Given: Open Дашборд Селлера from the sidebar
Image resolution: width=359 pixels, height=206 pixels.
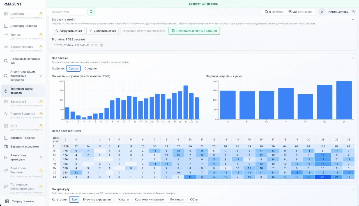Looking at the screenshot, I should 23,26.
